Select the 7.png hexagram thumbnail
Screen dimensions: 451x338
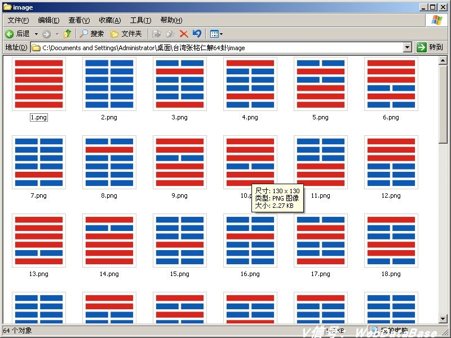pyautogui.click(x=39, y=162)
